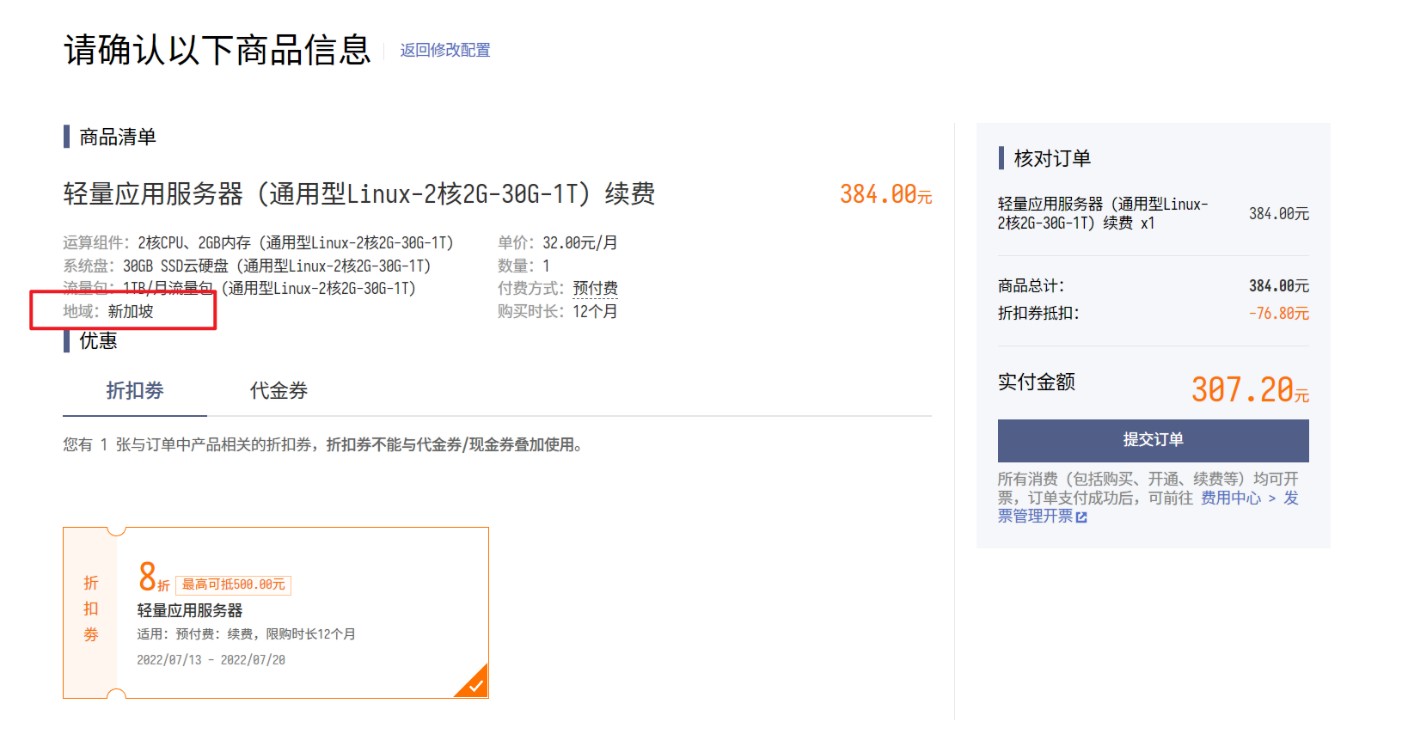
Task: Submit order with 提交订单 button
Action: (x=1153, y=440)
